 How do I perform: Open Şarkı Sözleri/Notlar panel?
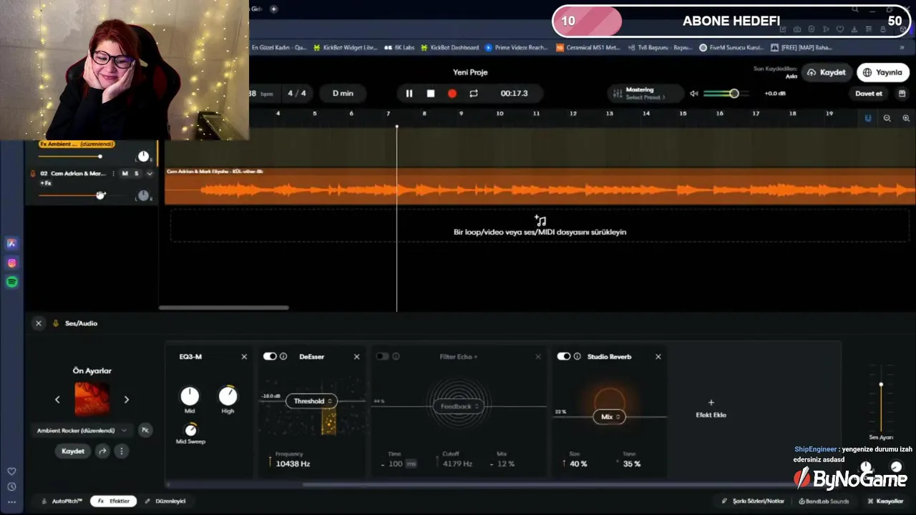pyautogui.click(x=753, y=501)
